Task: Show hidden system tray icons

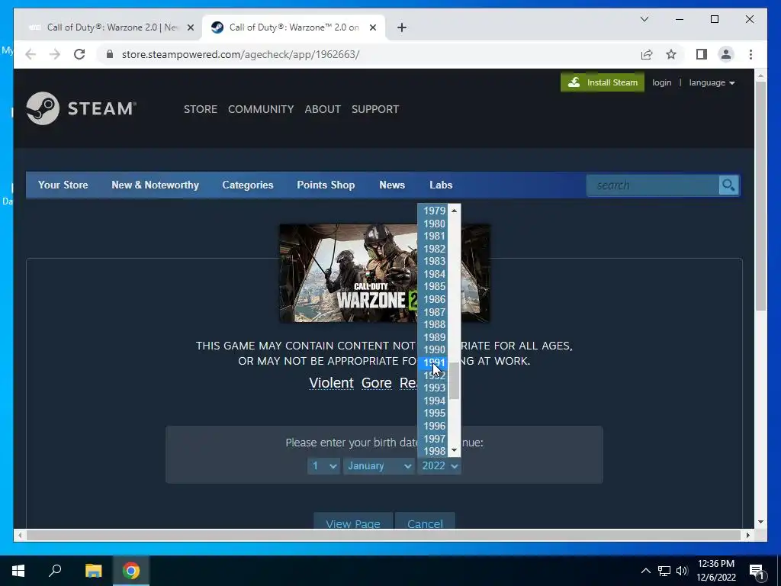Action: (645, 571)
